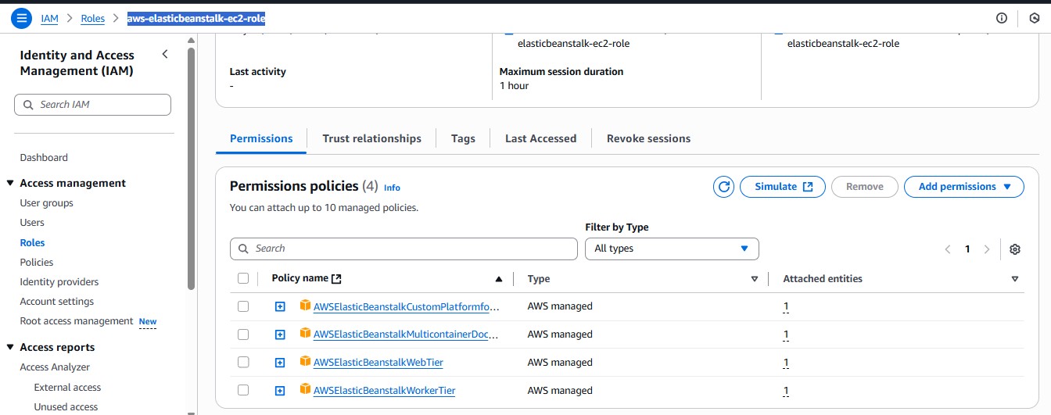Open User groups in the sidebar

46,203
